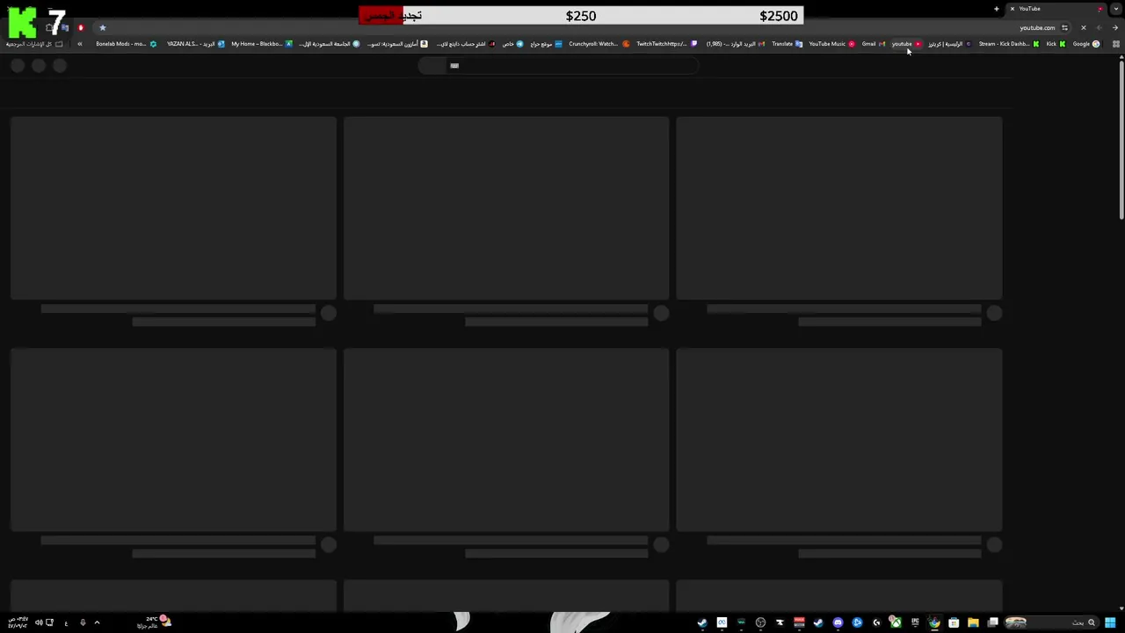Toggle the microphone tray icon

pos(83,622)
